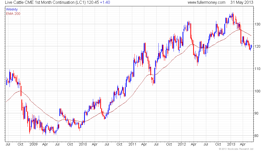Click the date '31 May 2013'
Image resolution: width=277 pixels, height=151 pixels.
point(242,3)
